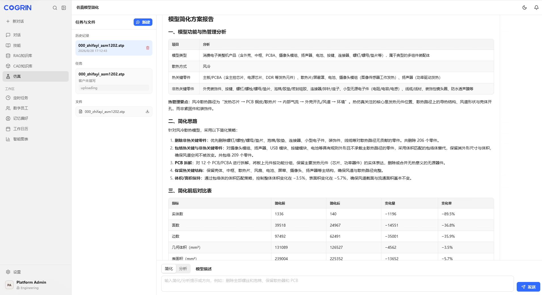Select the 仿真 sidebar item
The image size is (542, 295).
tap(35, 76)
